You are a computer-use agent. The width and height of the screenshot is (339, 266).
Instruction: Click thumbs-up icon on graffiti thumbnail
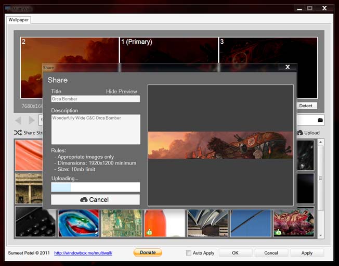click(278, 232)
